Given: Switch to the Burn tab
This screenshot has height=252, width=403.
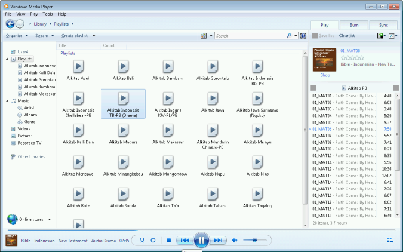Looking at the screenshot, I should (x=354, y=25).
